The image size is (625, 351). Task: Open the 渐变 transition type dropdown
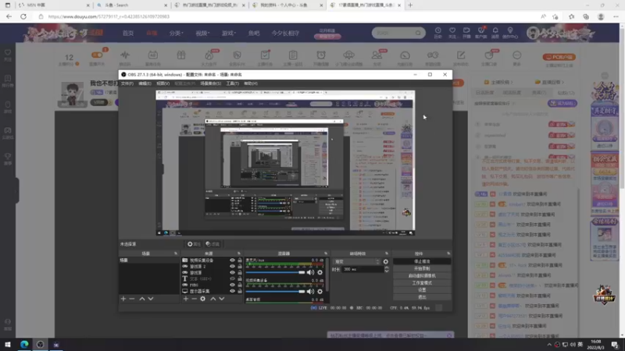click(357, 261)
